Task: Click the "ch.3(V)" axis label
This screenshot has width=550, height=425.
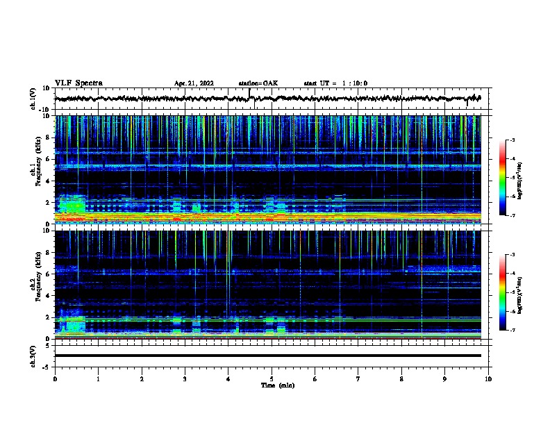Action: pos(33,356)
